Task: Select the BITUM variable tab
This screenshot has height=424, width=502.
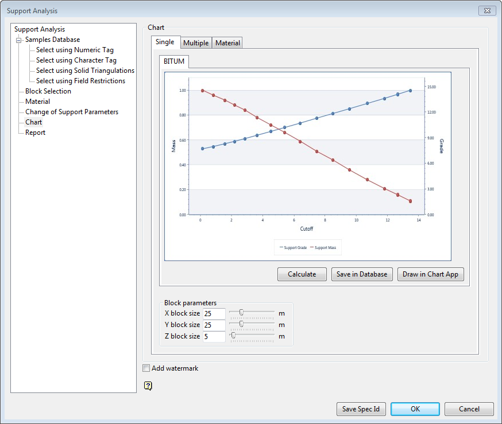Action: pyautogui.click(x=174, y=61)
